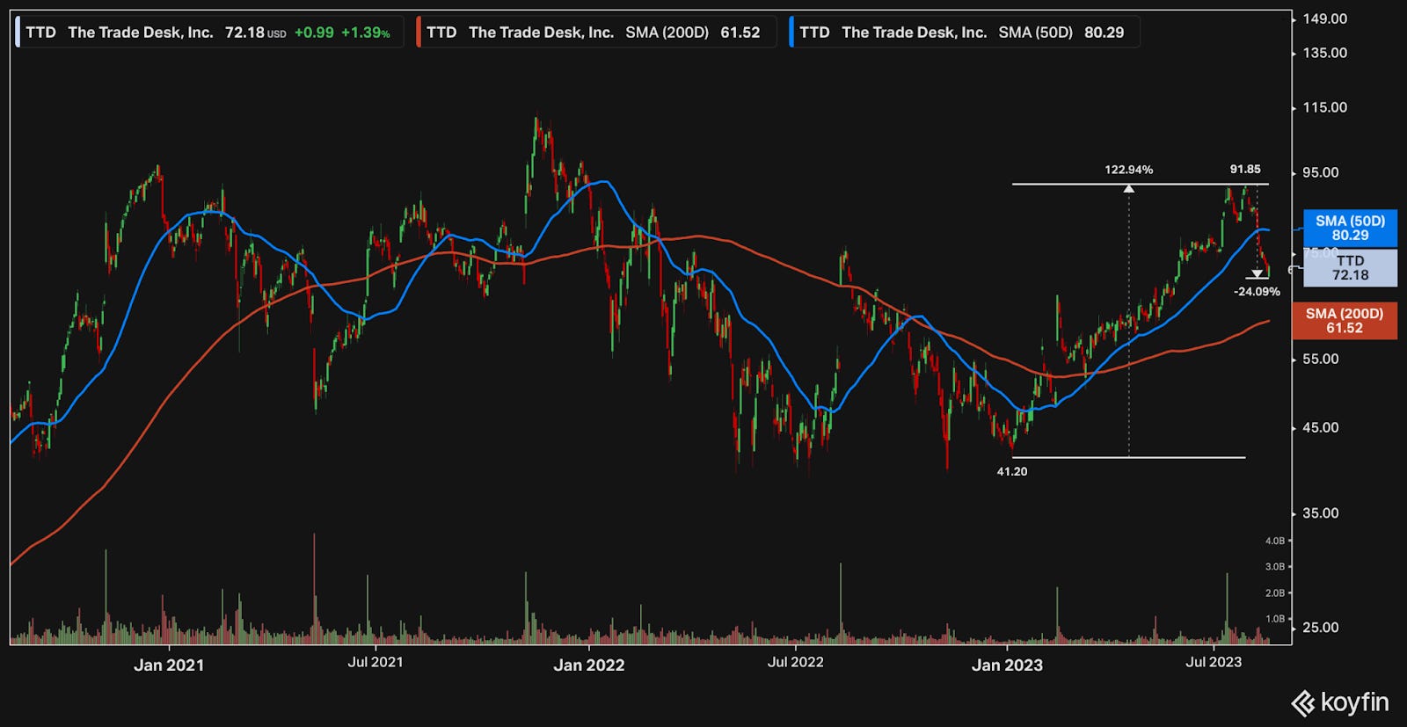This screenshot has height=727, width=1407.
Task: Click the downward arrow marker above -24.09%
Action: click(x=1257, y=274)
